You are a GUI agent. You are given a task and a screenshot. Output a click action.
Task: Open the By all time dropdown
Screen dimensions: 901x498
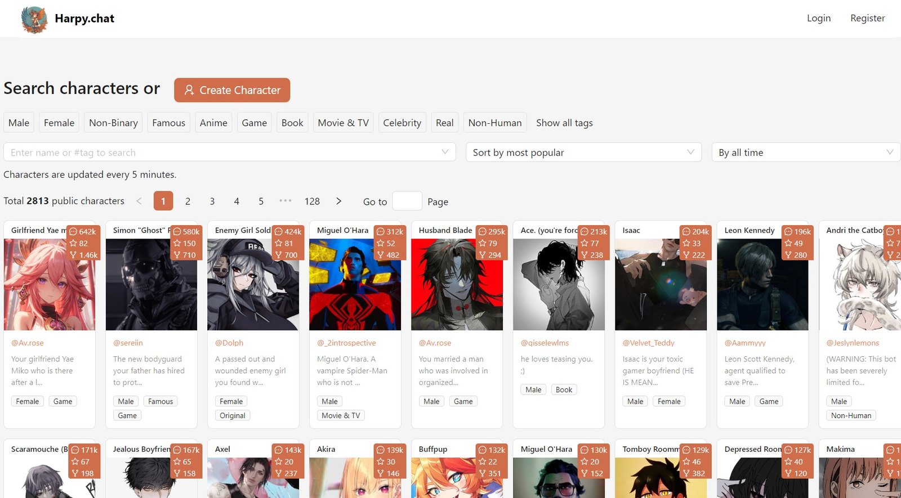click(806, 152)
